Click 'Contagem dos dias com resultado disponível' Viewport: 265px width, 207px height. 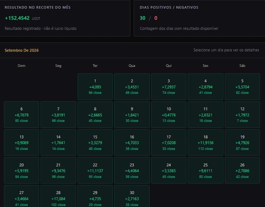(x=179, y=28)
